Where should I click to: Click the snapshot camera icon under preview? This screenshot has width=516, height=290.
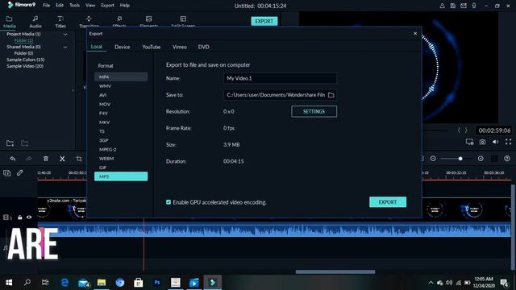point(482,142)
